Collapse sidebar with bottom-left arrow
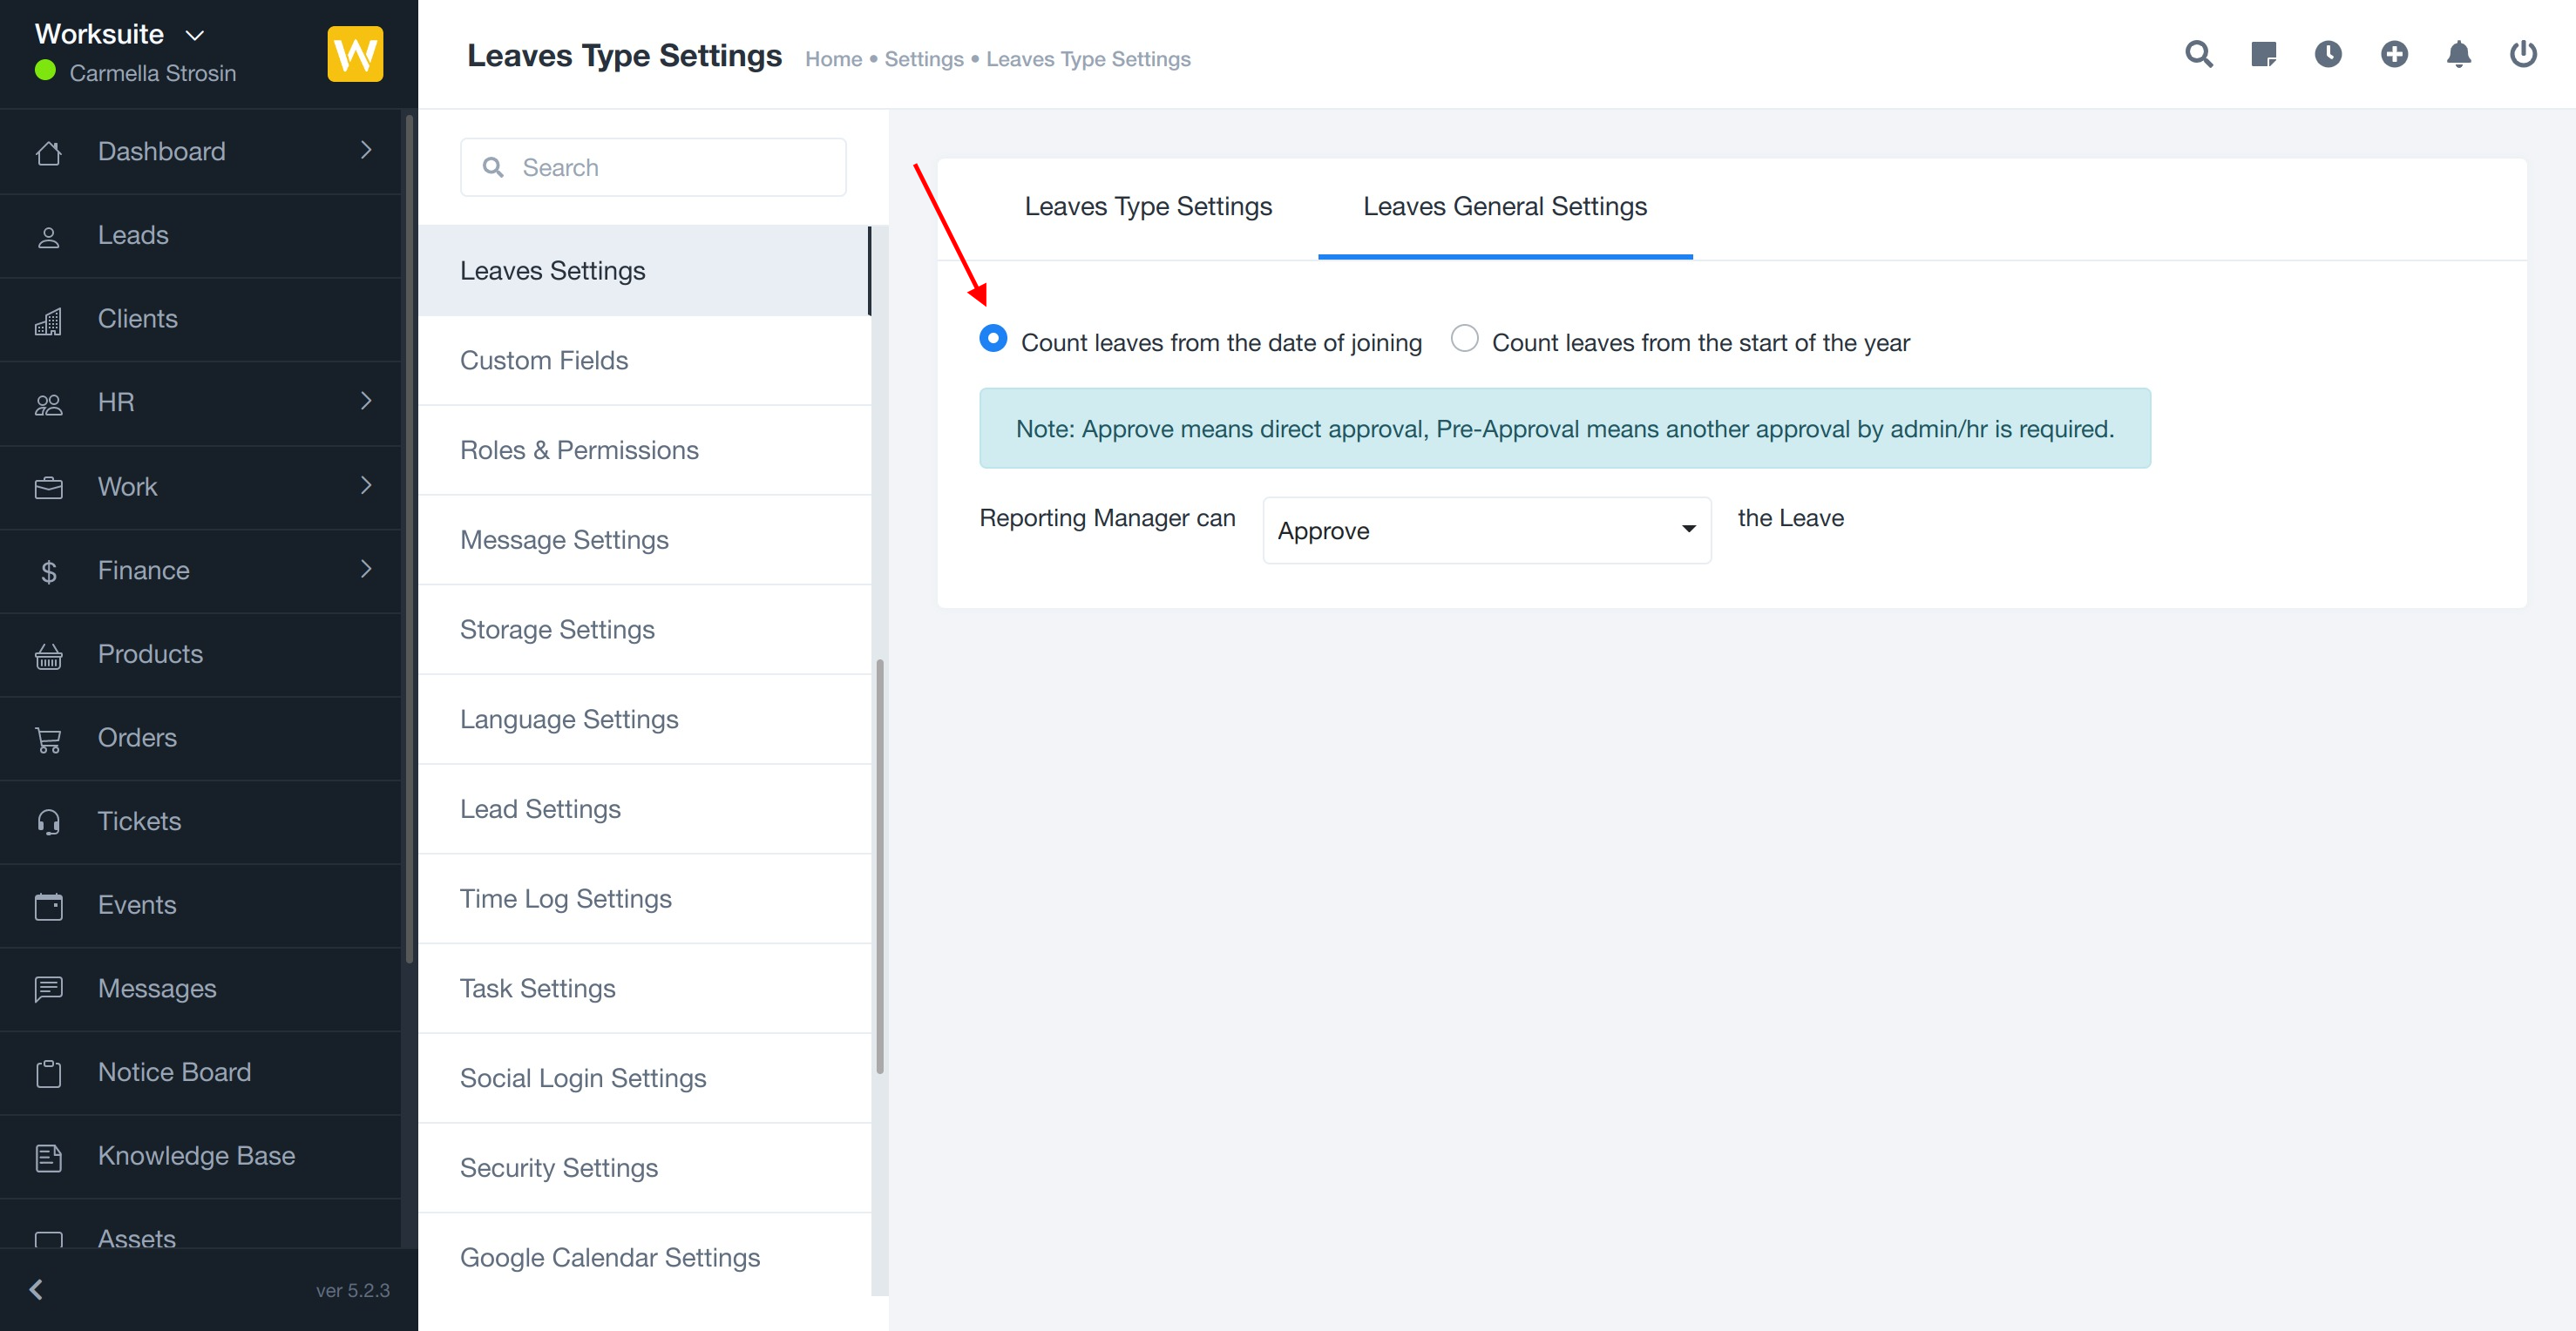 [37, 1289]
